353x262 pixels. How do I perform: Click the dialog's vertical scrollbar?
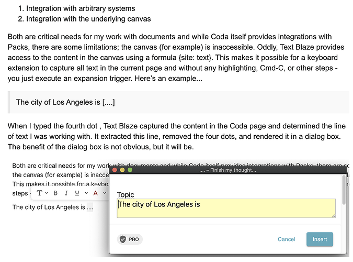[344, 190]
